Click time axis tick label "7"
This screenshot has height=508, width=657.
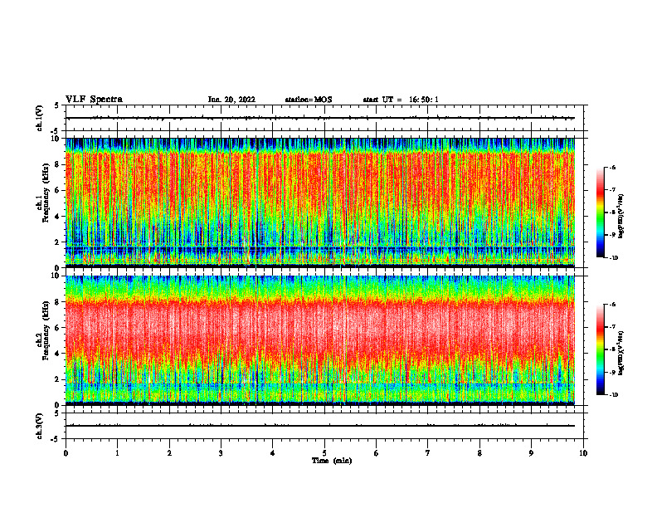pos(428,453)
